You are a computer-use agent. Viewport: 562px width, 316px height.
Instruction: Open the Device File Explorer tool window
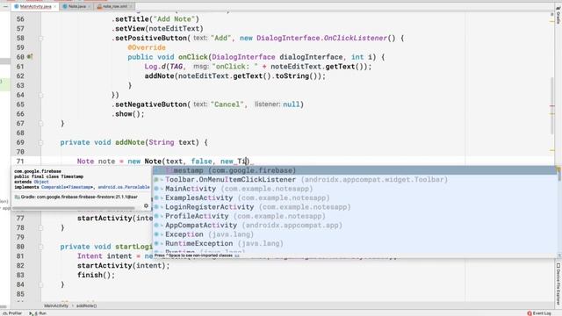coord(558,284)
